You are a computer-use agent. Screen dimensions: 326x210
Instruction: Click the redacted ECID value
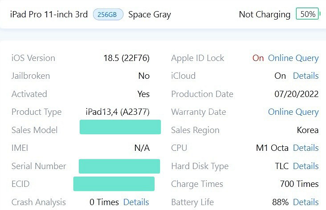pos(114,184)
